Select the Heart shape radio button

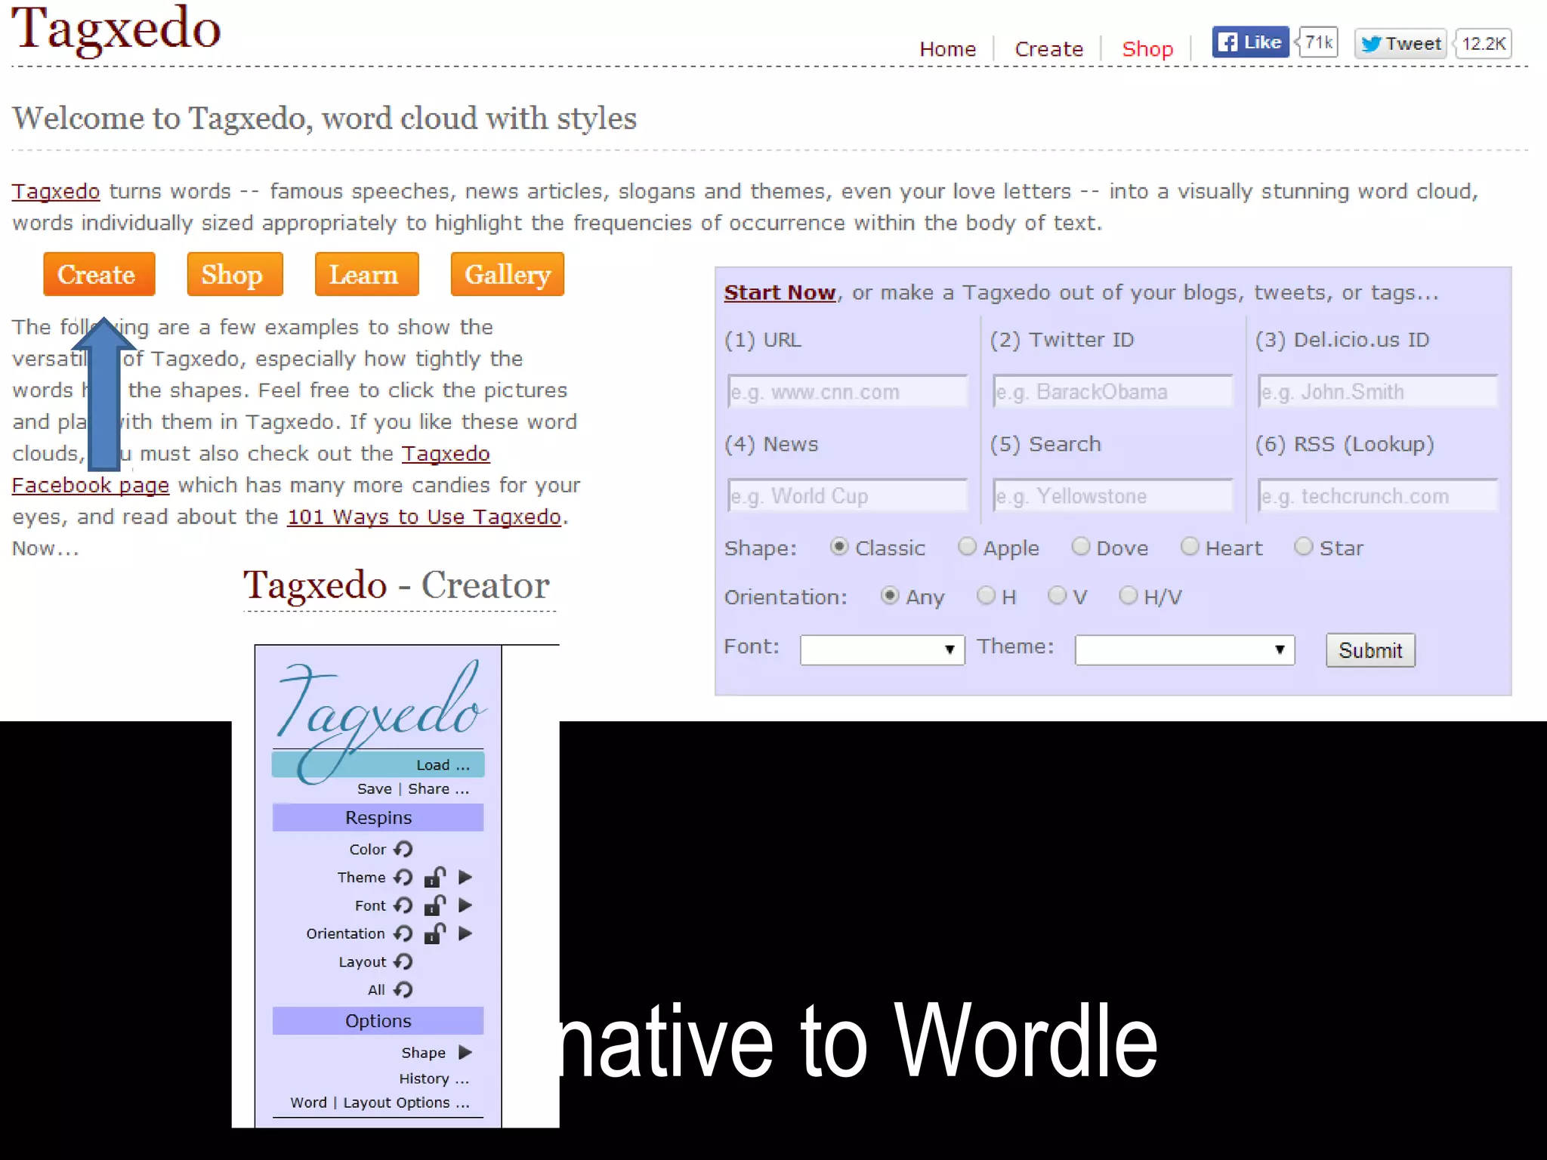click(1190, 546)
